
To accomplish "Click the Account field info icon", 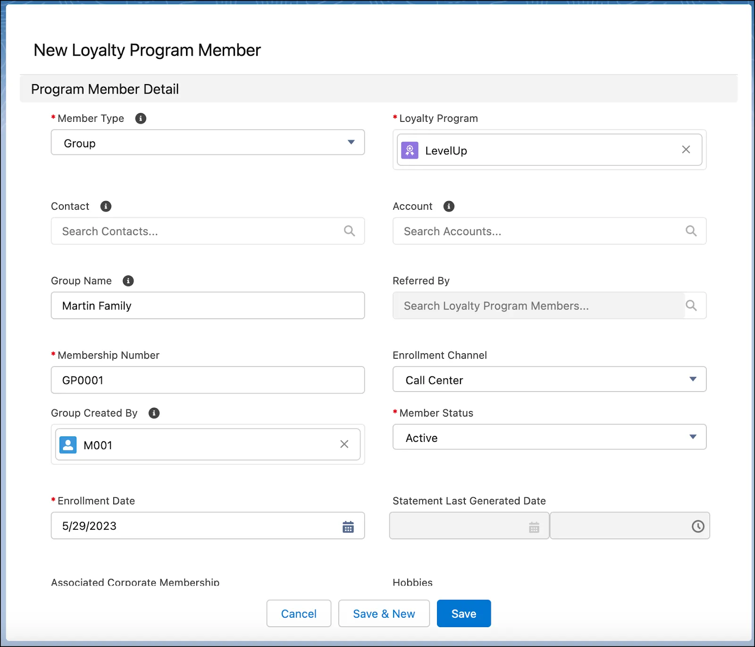I will 449,206.
